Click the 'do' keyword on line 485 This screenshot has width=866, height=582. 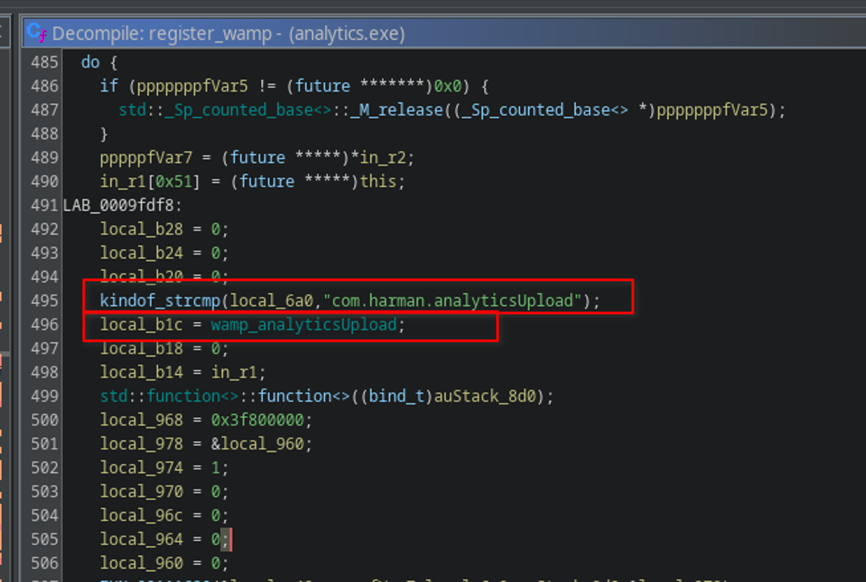tap(90, 62)
